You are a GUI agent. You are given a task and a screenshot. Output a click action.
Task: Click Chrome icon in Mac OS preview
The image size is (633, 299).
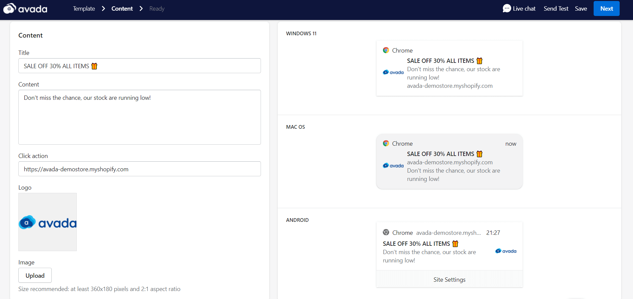pyautogui.click(x=386, y=143)
